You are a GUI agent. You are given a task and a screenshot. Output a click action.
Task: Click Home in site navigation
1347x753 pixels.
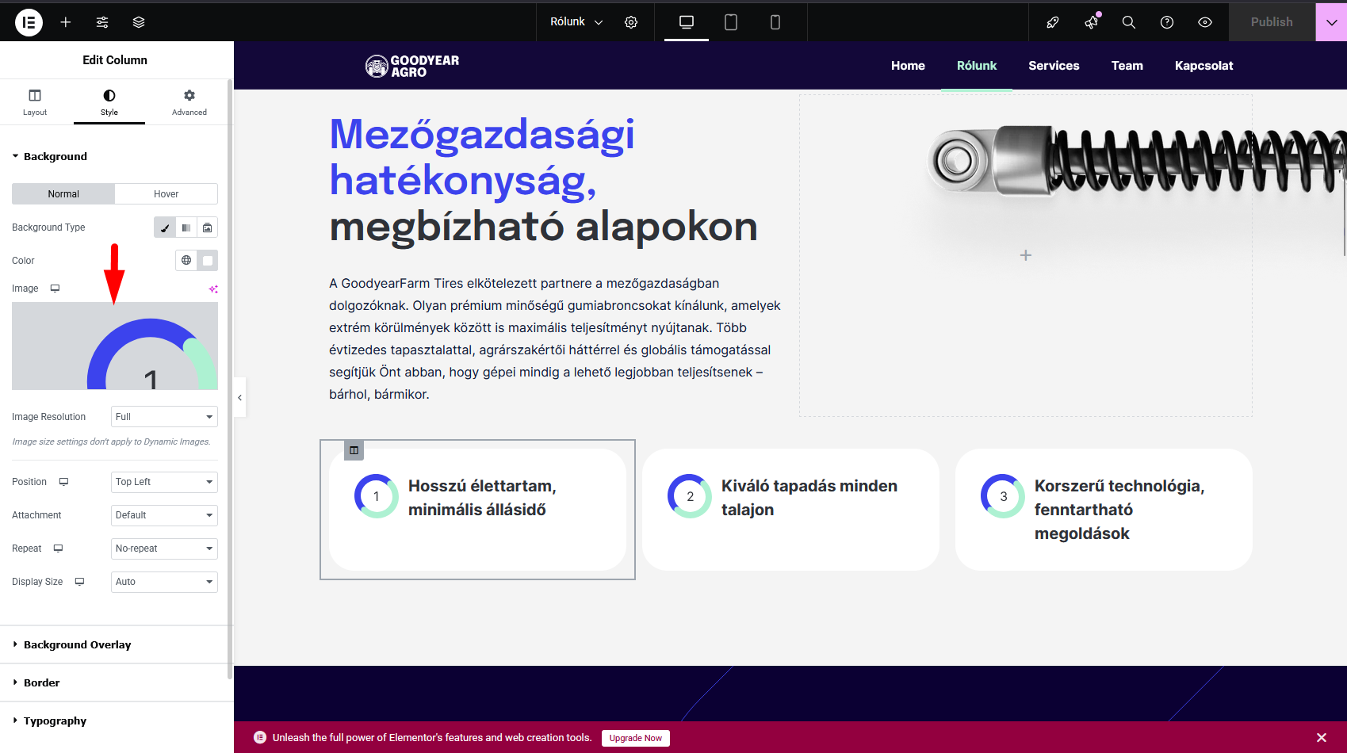908,66
